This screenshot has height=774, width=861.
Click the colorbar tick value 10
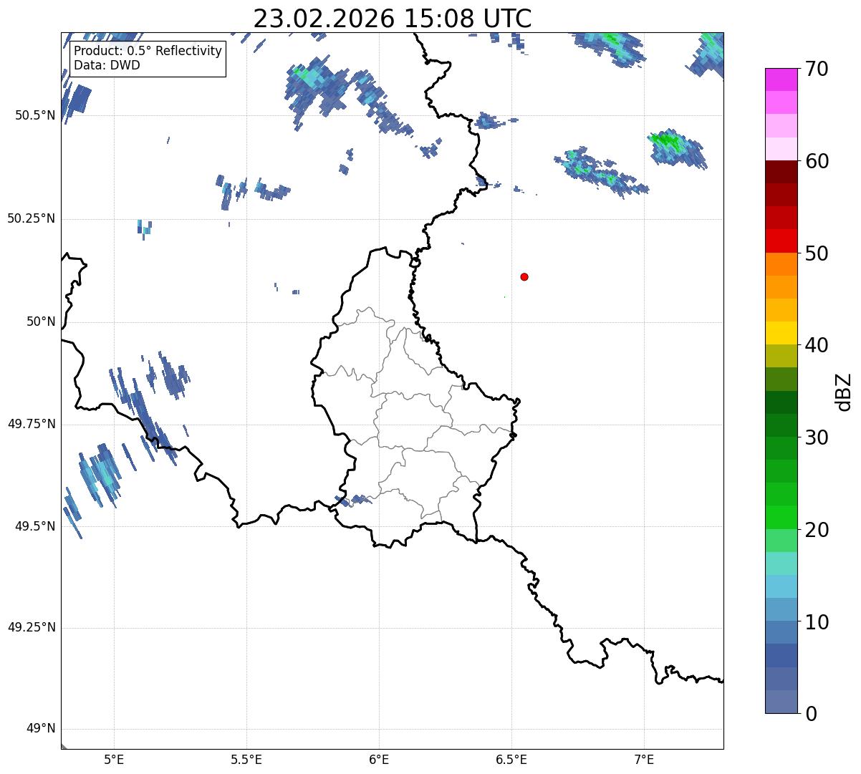817,621
